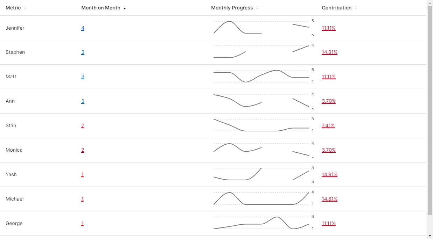Click Yash's Month on Month value 1
This screenshot has height=239, width=433.
[83, 174]
